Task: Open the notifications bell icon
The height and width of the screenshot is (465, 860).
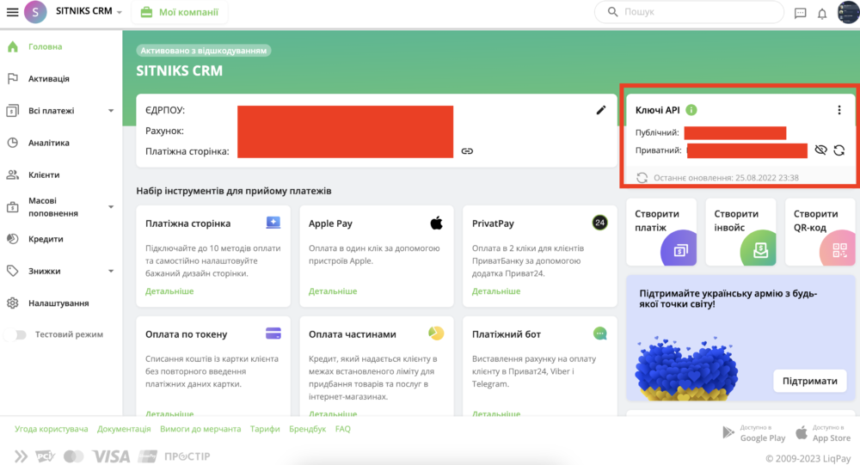Action: point(821,13)
